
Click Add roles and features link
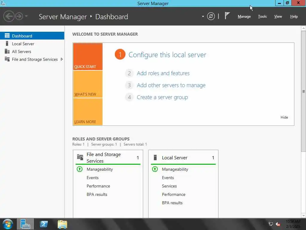coord(163,73)
